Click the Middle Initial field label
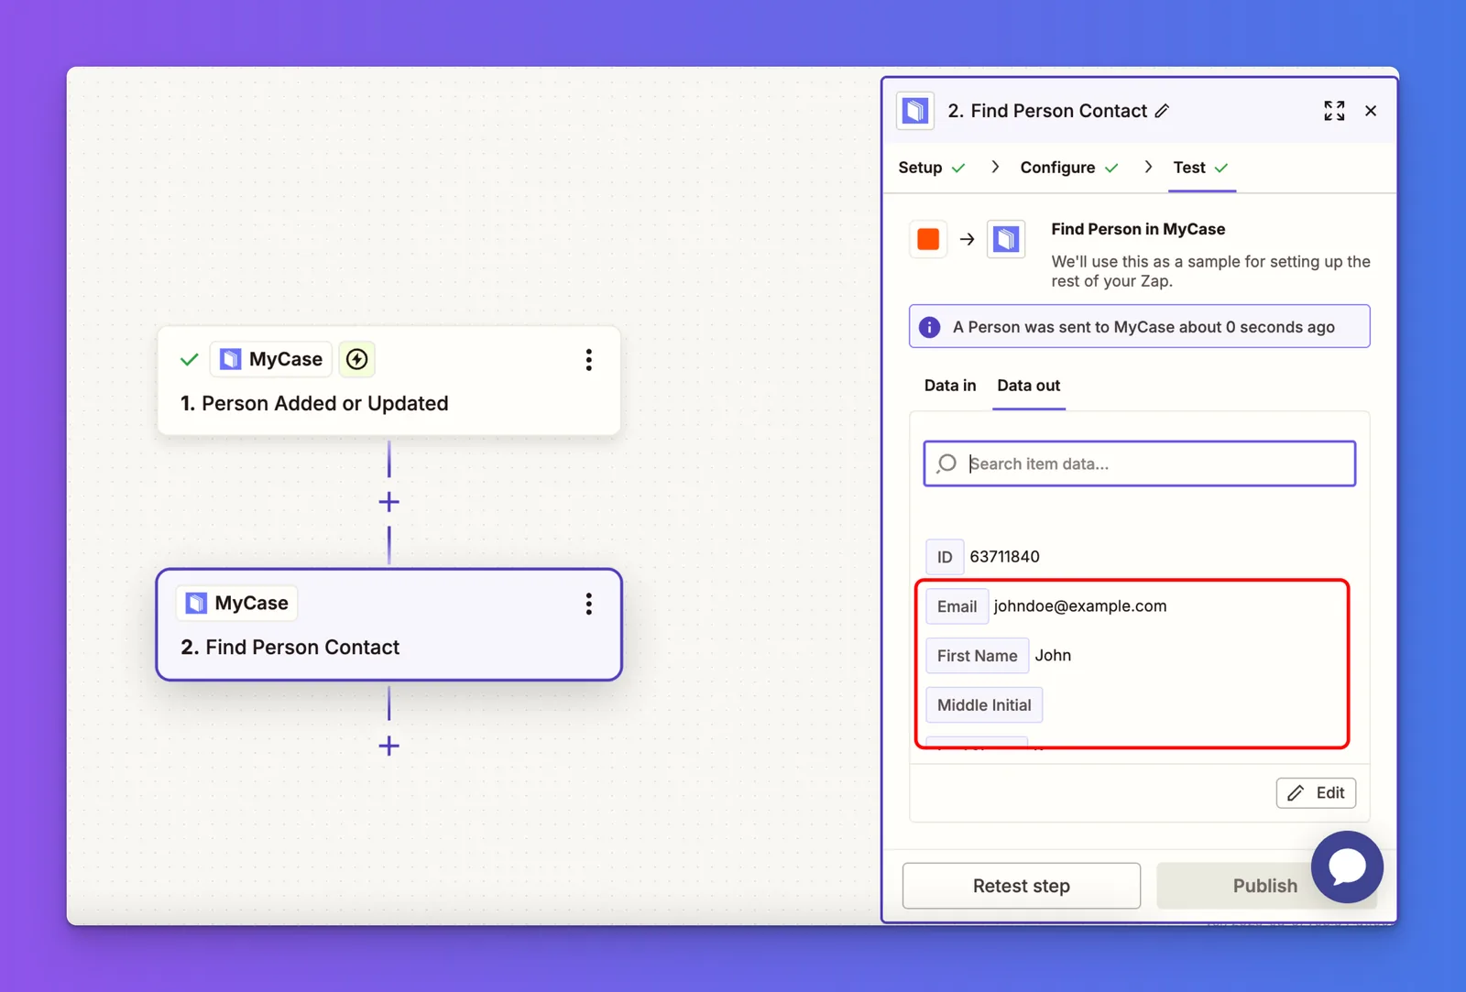This screenshot has width=1466, height=992. click(984, 705)
